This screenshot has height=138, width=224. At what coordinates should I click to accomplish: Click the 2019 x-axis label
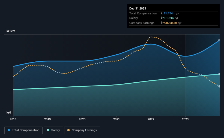pyautogui.click(x=47, y=119)
